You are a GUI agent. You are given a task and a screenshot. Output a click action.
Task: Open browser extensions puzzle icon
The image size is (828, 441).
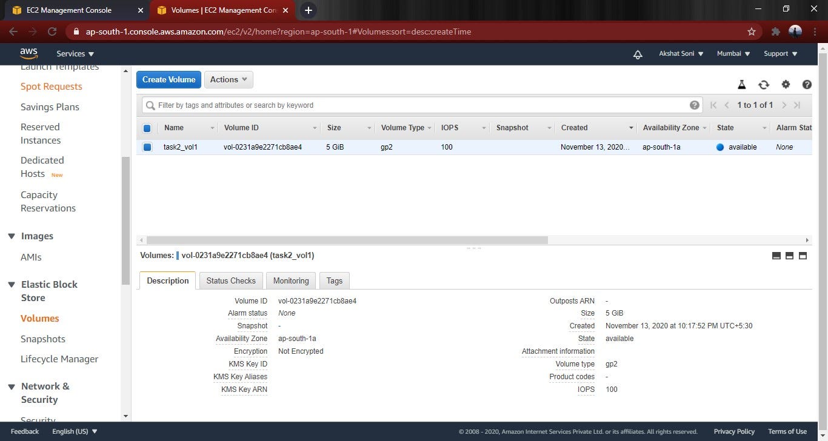776,31
